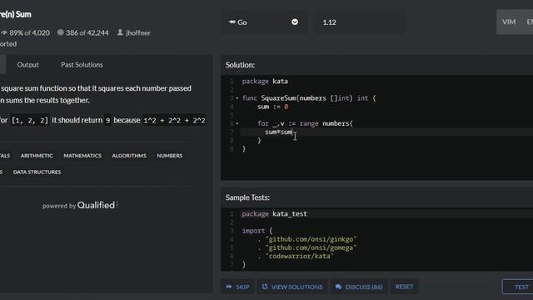Screen dimensions: 533x300
Task: Click the 1^2 + 2^2 + 2^2 expression
Action: (174, 120)
